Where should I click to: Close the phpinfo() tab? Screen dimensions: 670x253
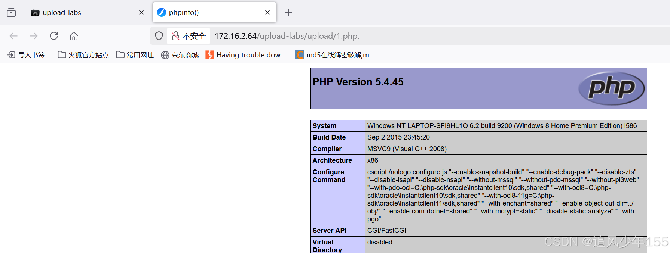(x=267, y=12)
